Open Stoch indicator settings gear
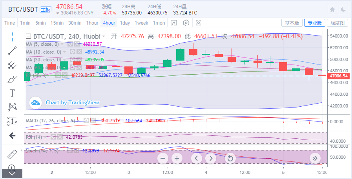This screenshot has width=352, height=179. point(70,151)
